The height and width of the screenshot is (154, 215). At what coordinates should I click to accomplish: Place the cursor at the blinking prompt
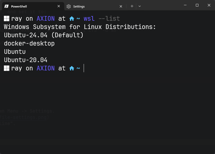click(x=83, y=68)
